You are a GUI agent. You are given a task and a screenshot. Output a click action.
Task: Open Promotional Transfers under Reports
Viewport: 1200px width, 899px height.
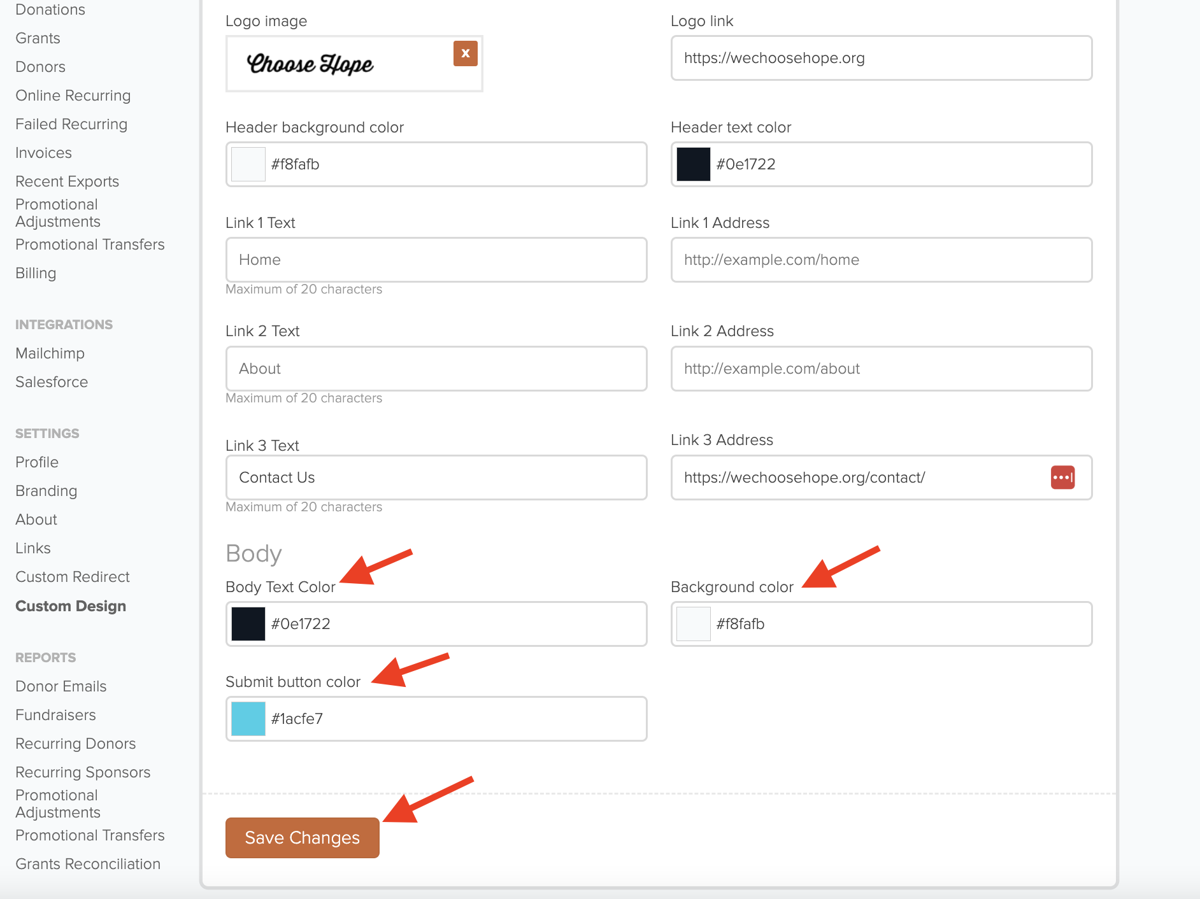click(90, 835)
